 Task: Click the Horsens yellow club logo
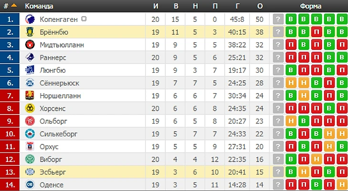click(30, 108)
